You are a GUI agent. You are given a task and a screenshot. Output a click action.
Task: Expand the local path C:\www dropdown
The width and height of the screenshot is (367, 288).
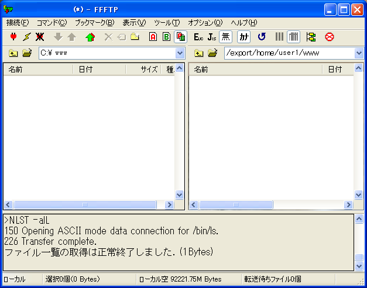click(180, 53)
